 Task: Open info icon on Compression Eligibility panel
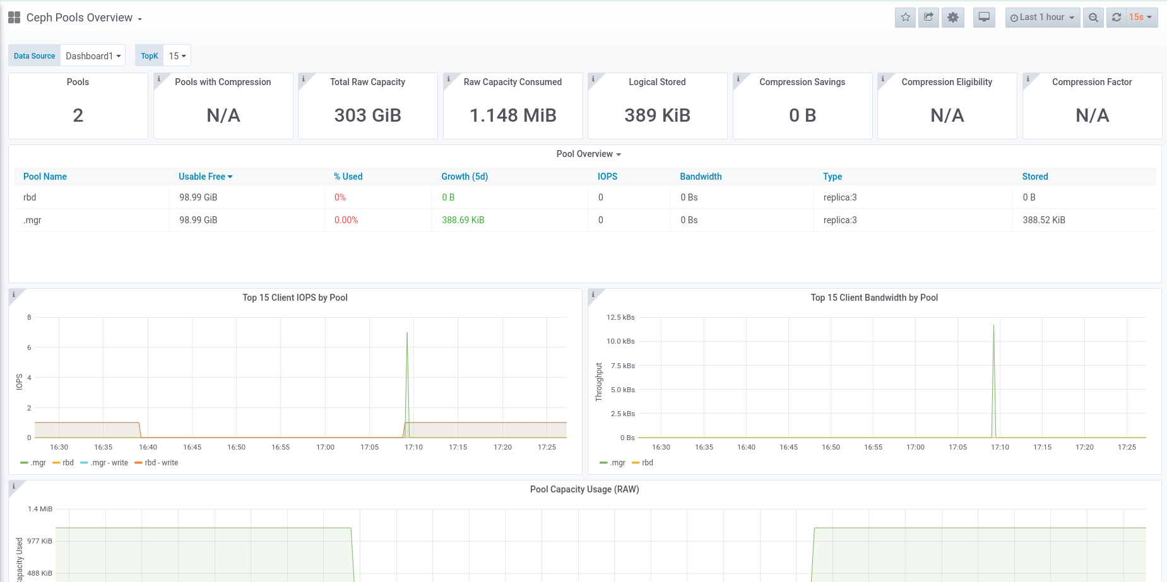pos(883,79)
